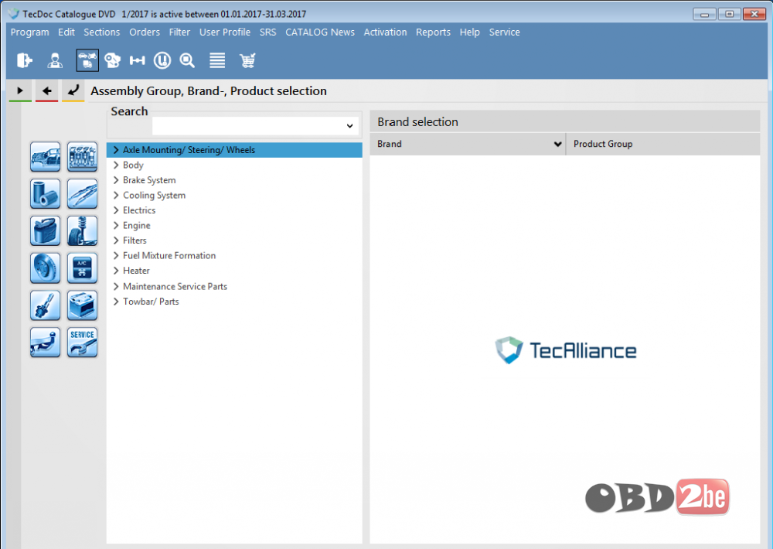Image resolution: width=773 pixels, height=549 pixels.
Task: Open the Service menu
Action: [504, 32]
